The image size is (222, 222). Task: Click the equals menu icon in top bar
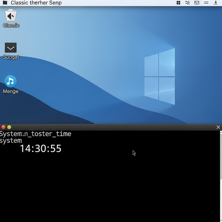click(x=207, y=3)
